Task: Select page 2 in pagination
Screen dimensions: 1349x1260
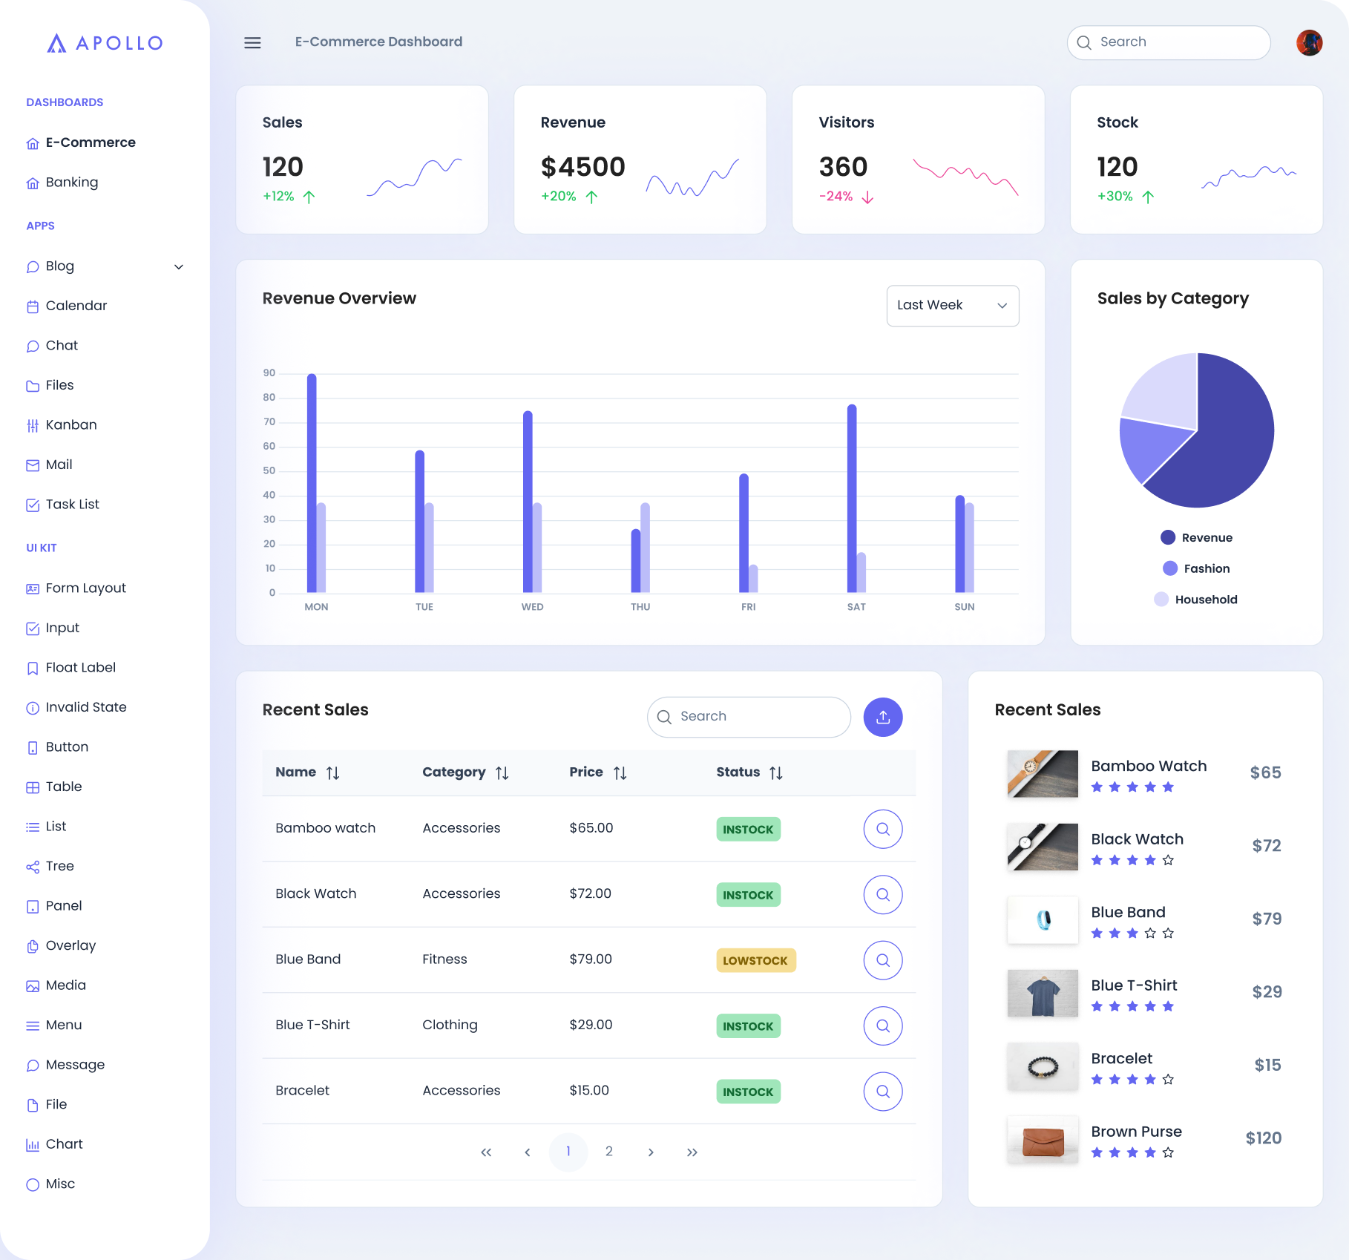Action: (x=609, y=1152)
